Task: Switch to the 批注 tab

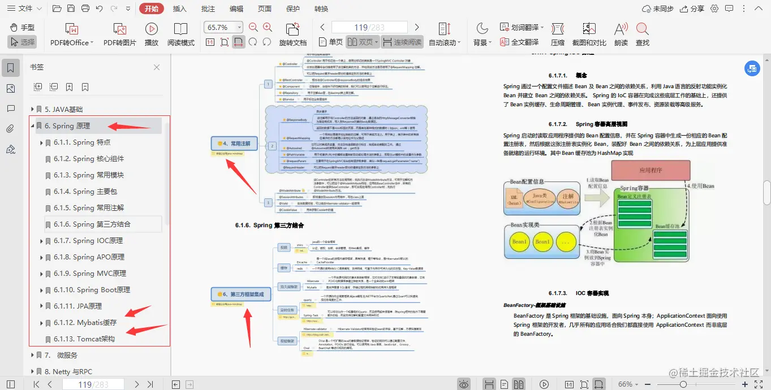Action: click(208, 8)
